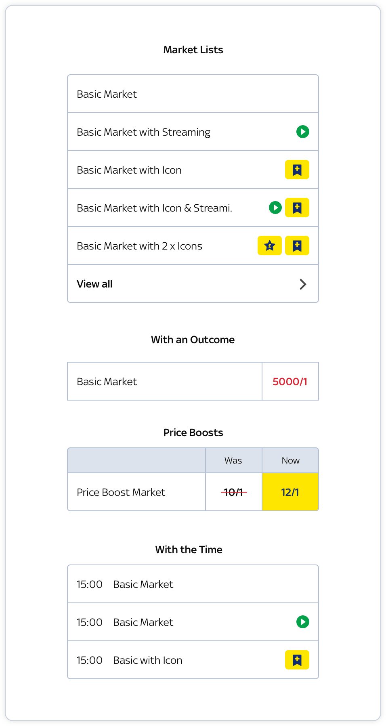Click the green play icon beside Basic Market with Icon & Streami.

[275, 208]
